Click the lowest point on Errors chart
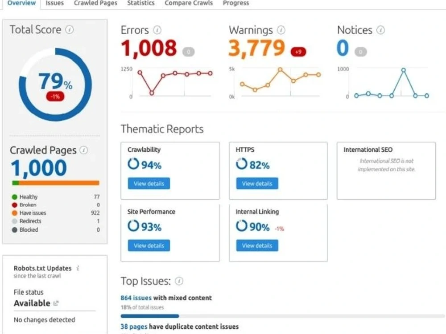 152,93
